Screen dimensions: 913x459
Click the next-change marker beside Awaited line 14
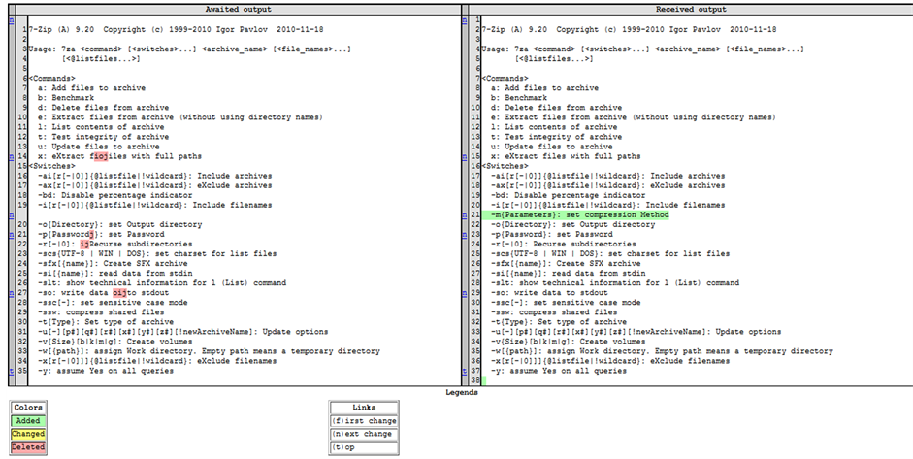tap(11, 156)
